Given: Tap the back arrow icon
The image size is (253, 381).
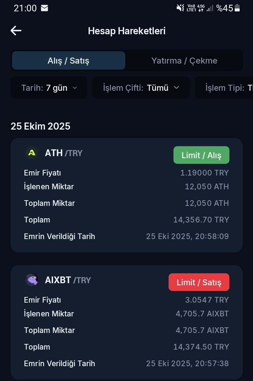Looking at the screenshot, I should point(16,31).
